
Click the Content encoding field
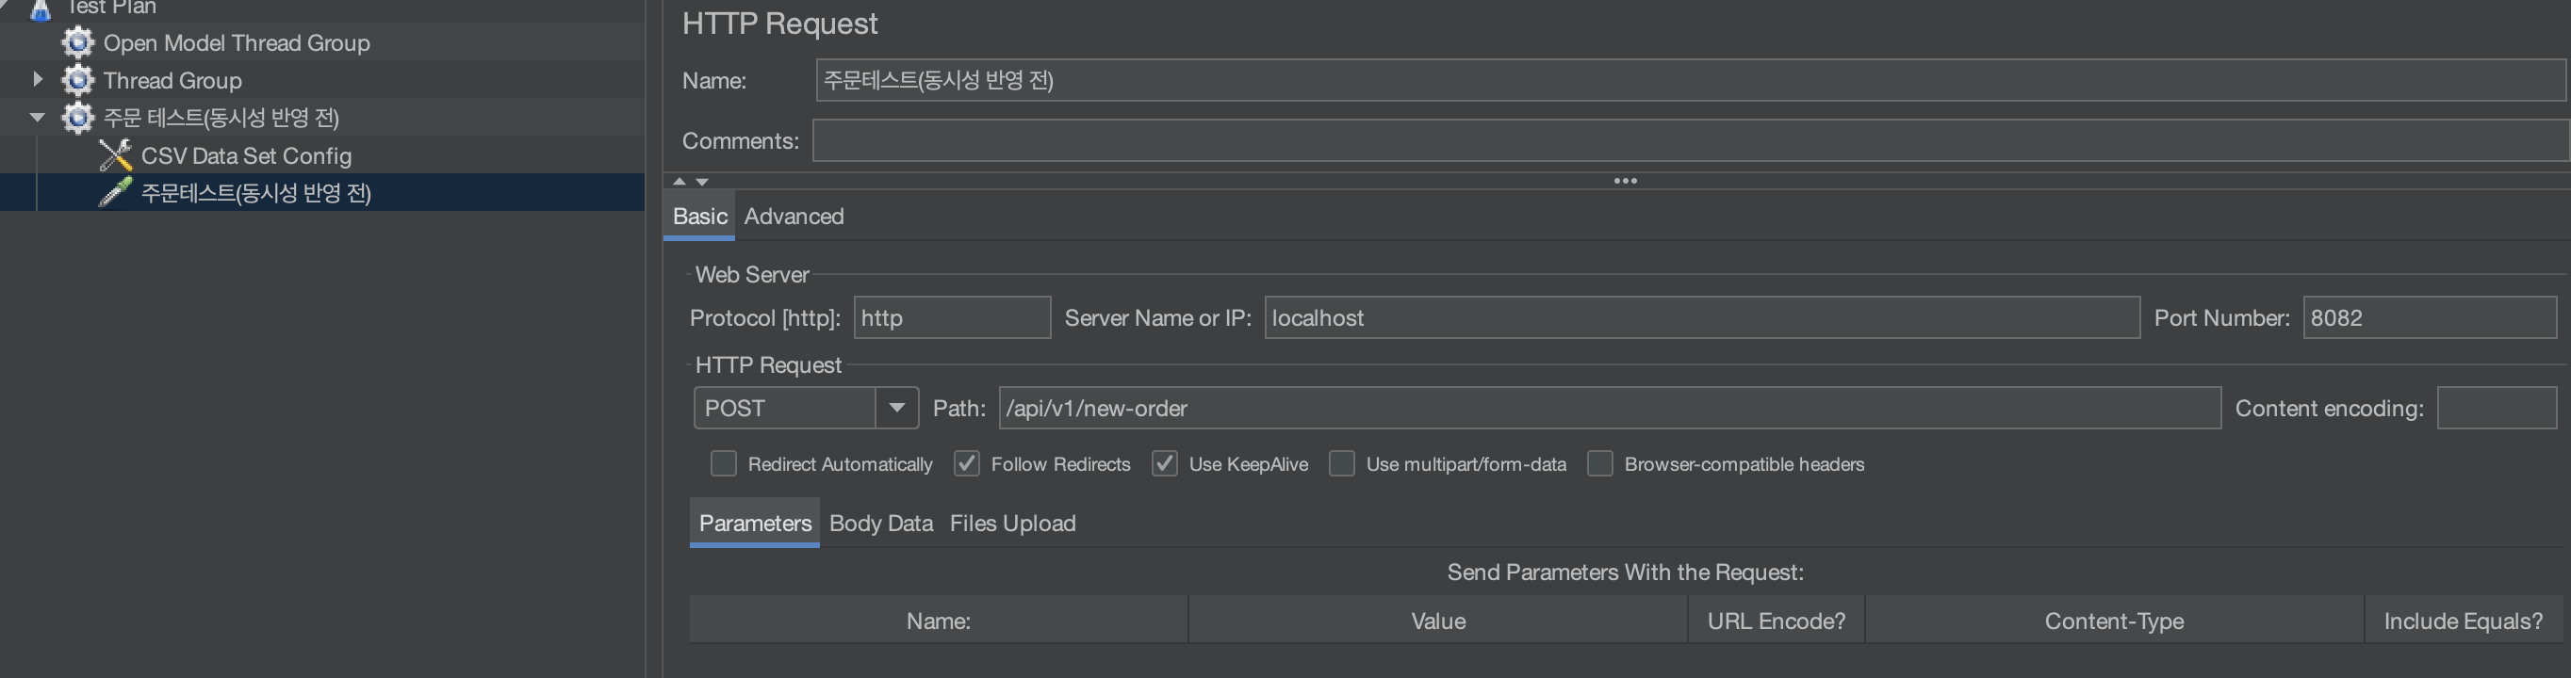[x=2497, y=408]
